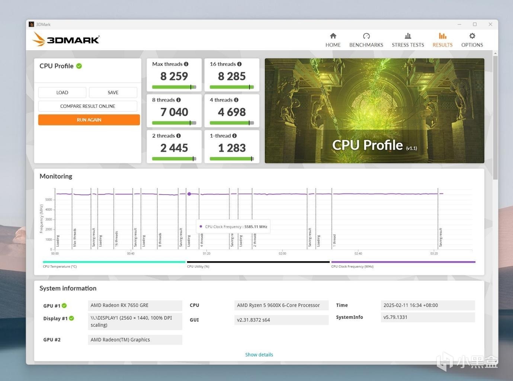Click the DISPLAY1 resolution value
513x381 pixels.
coord(135,321)
